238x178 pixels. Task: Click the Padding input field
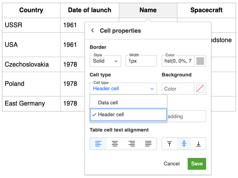tap(186, 116)
